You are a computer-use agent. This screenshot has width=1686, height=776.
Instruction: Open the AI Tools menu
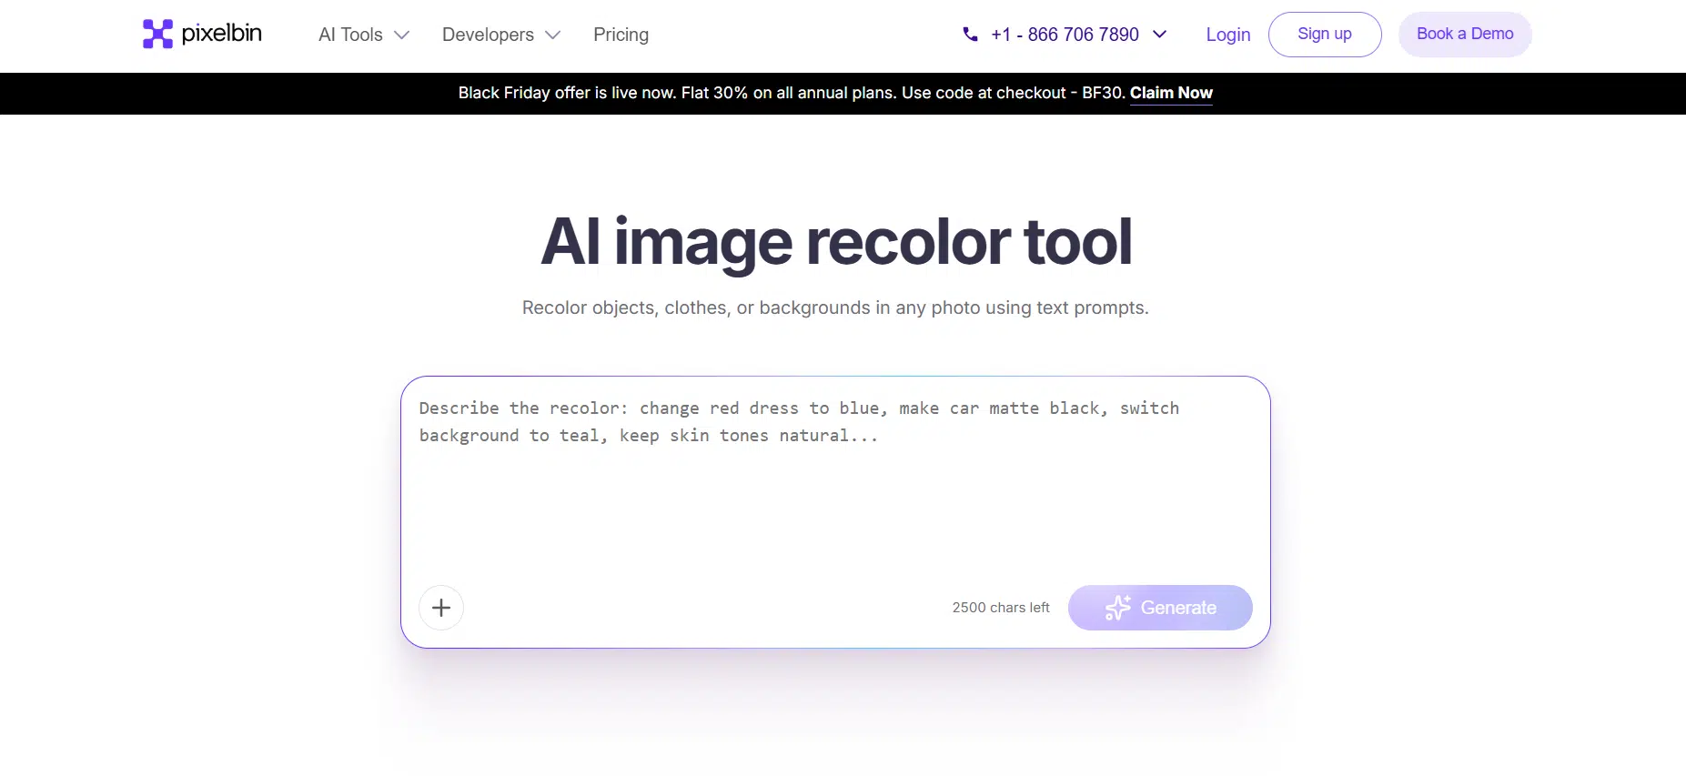(350, 35)
